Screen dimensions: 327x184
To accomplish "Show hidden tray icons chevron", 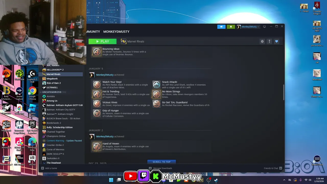I will pos(284,180).
